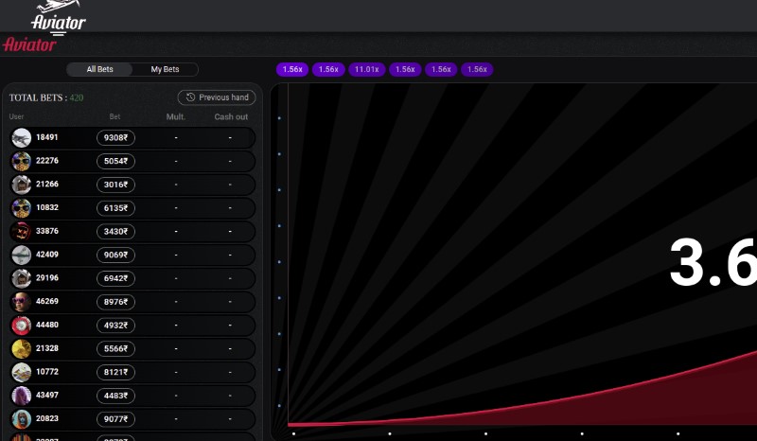The image size is (757, 441).
Task: Select avatar of user 10772
Action: pos(21,372)
